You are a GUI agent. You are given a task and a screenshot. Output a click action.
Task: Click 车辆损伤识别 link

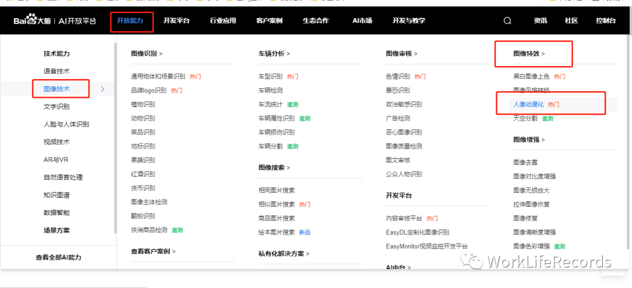[276, 132]
